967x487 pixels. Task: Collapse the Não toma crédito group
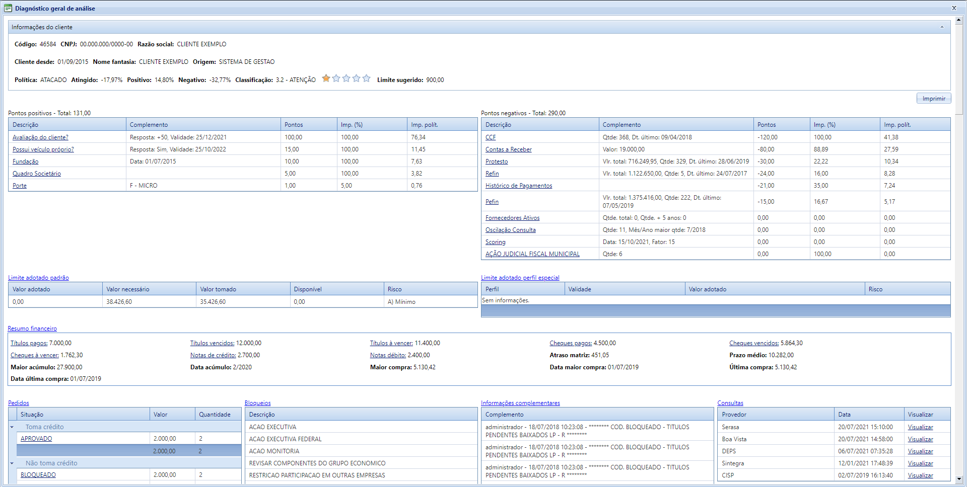(x=12, y=463)
